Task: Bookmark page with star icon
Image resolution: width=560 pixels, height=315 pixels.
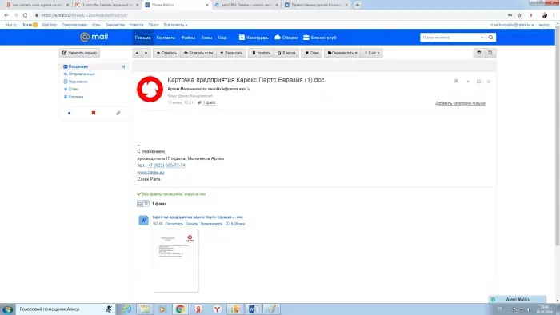Action: click(x=520, y=15)
